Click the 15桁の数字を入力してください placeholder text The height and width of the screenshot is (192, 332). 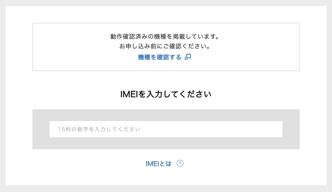(x=99, y=129)
